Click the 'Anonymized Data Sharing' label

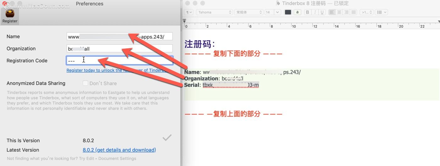tap(36, 83)
